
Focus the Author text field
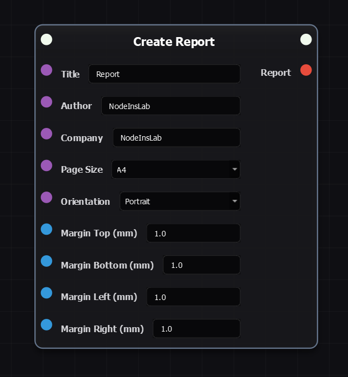click(x=170, y=106)
